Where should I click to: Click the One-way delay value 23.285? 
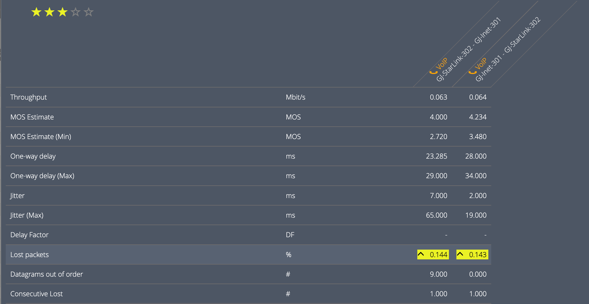click(436, 156)
